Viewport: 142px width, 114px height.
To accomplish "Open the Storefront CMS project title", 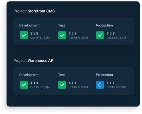I will [41, 11].
